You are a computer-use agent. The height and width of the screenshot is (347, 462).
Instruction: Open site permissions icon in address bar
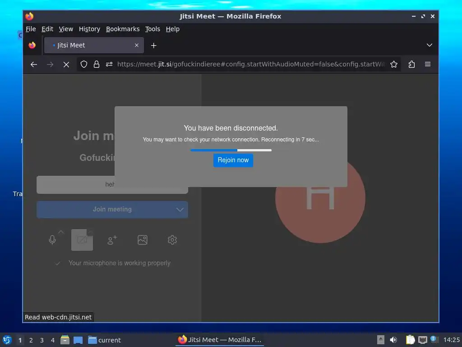(x=109, y=64)
